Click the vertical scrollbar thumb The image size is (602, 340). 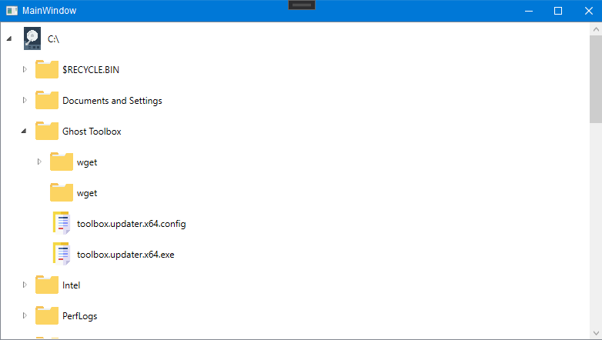click(596, 79)
